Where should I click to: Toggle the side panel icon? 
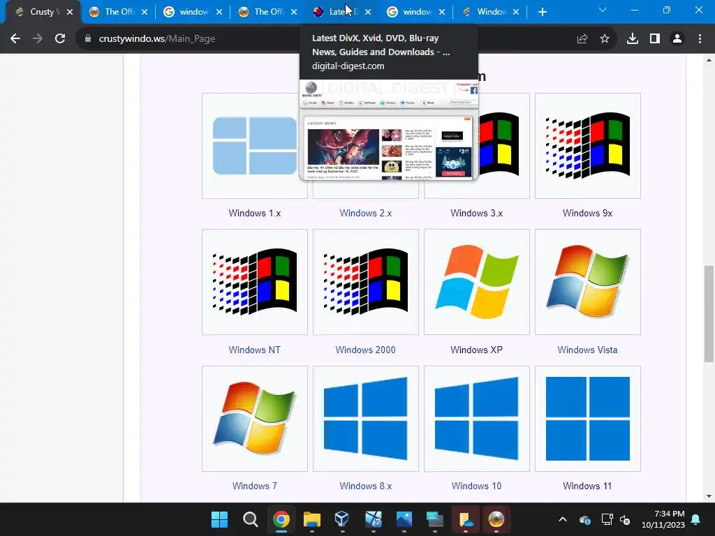(x=655, y=39)
